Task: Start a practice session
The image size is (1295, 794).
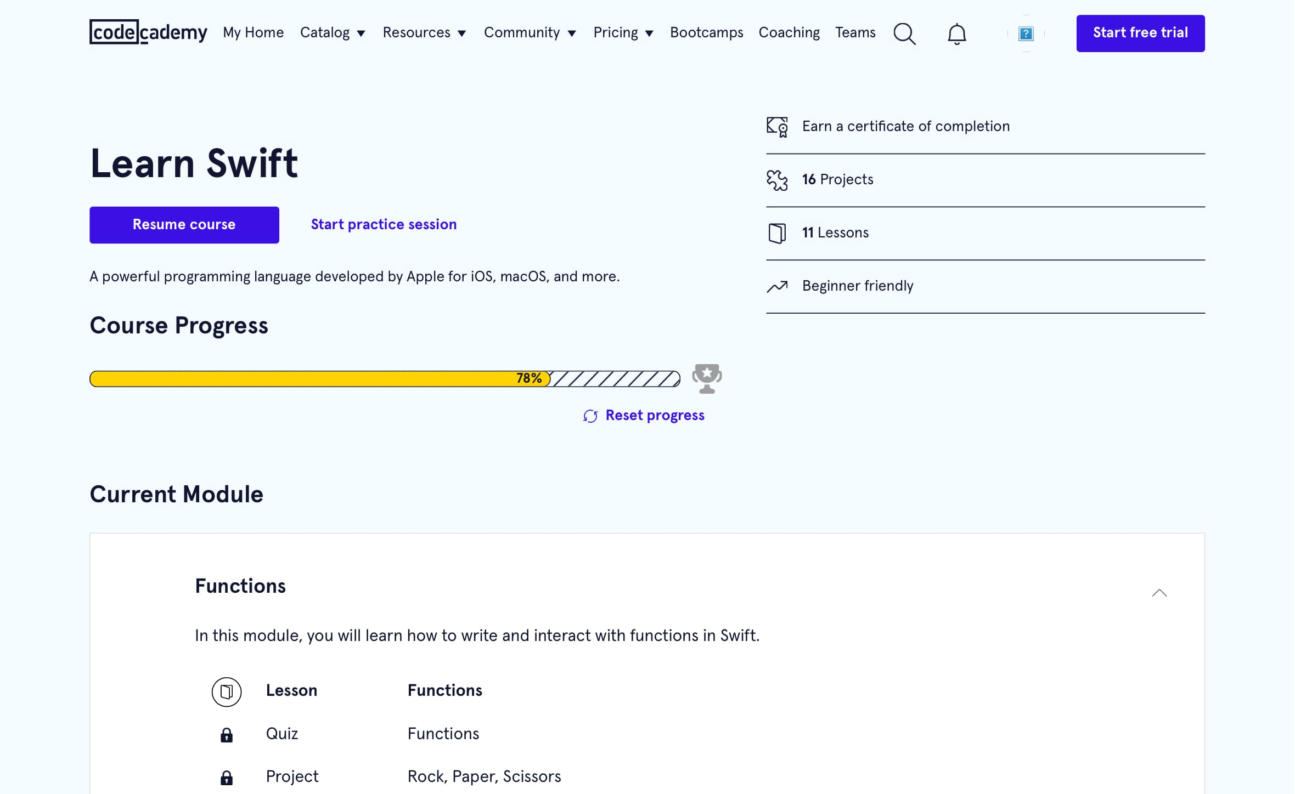Action: pyautogui.click(x=384, y=225)
